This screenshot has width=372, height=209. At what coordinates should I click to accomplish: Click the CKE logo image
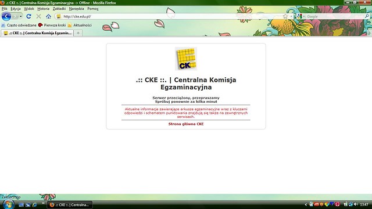[x=186, y=59]
